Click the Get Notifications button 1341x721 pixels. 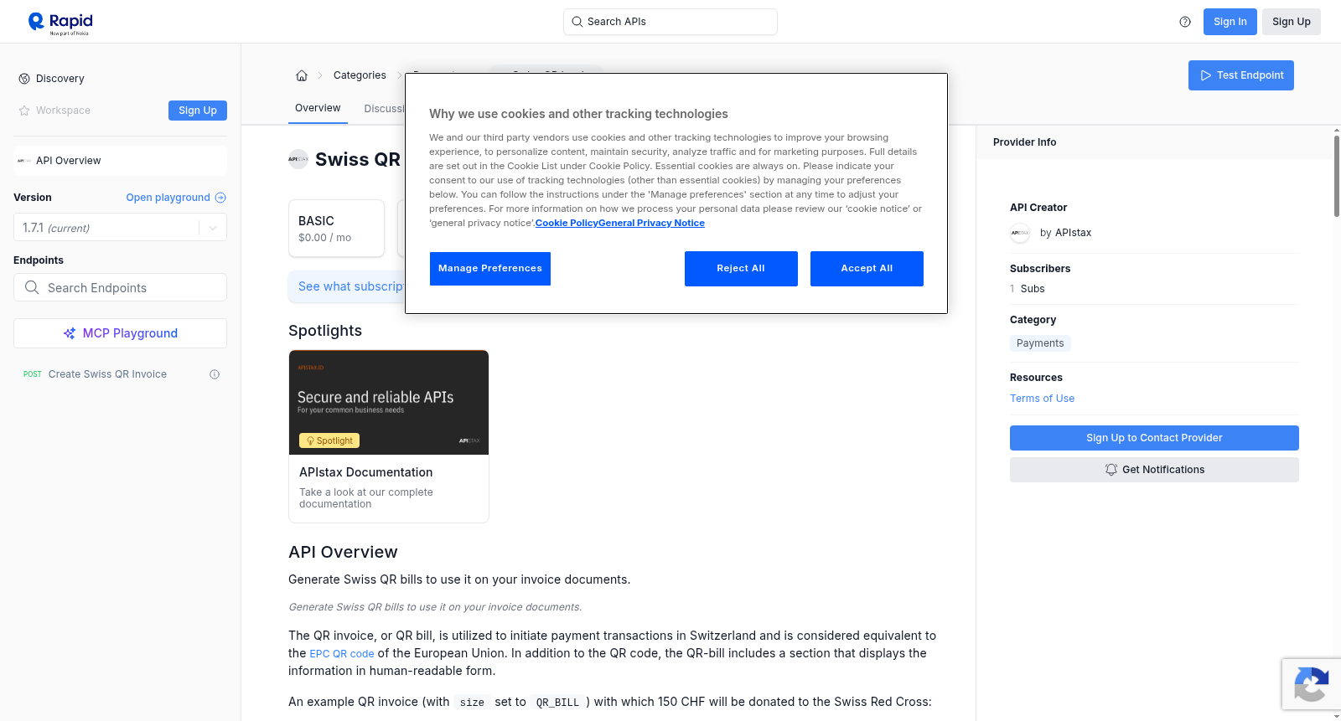point(1154,470)
